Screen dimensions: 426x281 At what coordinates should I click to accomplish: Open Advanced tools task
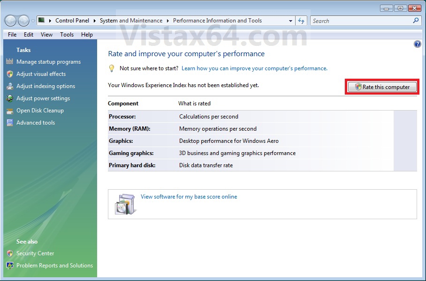[x=36, y=123]
